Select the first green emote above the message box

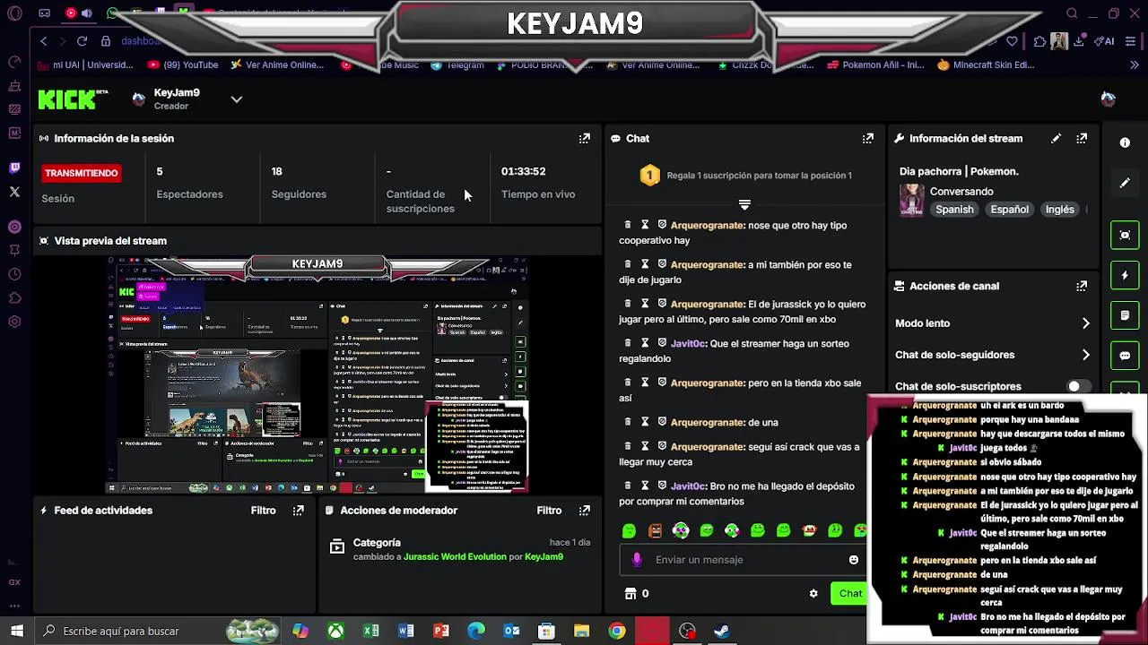(629, 531)
